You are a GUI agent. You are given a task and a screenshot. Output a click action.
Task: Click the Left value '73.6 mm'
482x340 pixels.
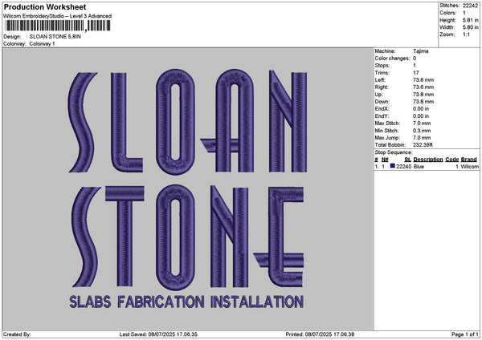click(423, 79)
